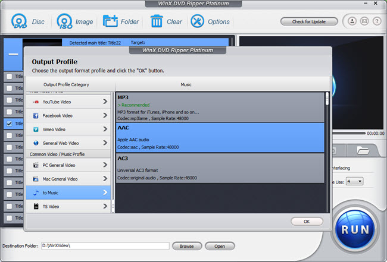This screenshot has width=387, height=262.
Task: Click the Vimeo logo icon
Action: (x=36, y=130)
